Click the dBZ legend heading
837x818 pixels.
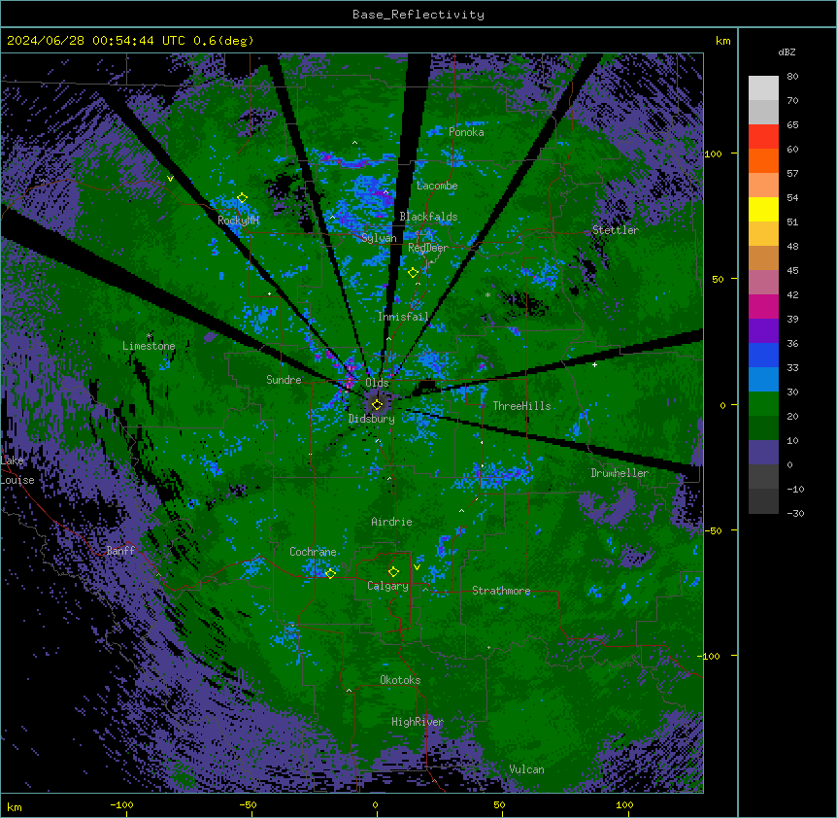tap(787, 51)
